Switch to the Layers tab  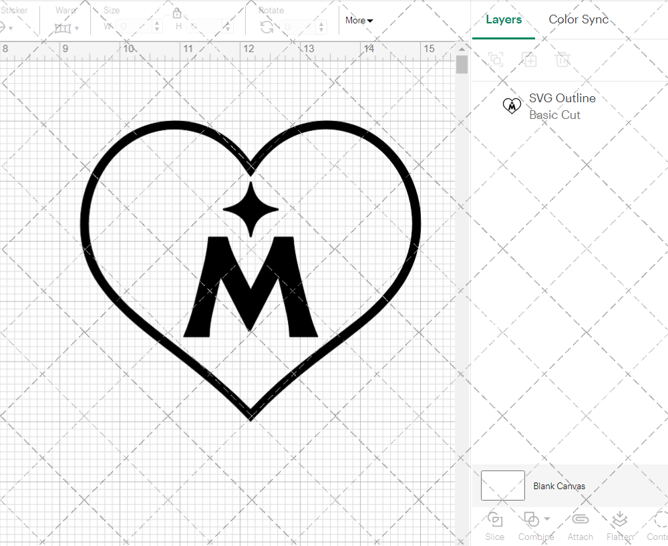[x=504, y=19]
